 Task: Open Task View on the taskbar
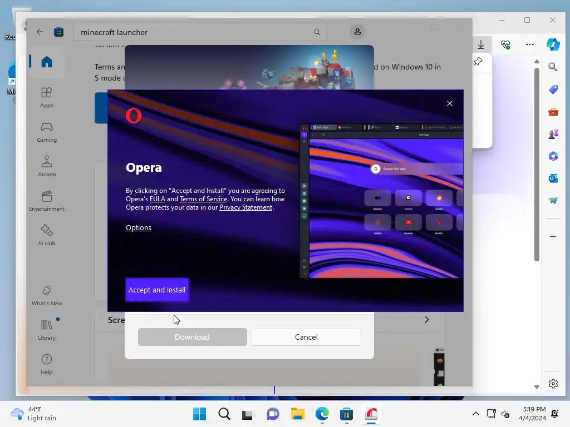(x=248, y=414)
